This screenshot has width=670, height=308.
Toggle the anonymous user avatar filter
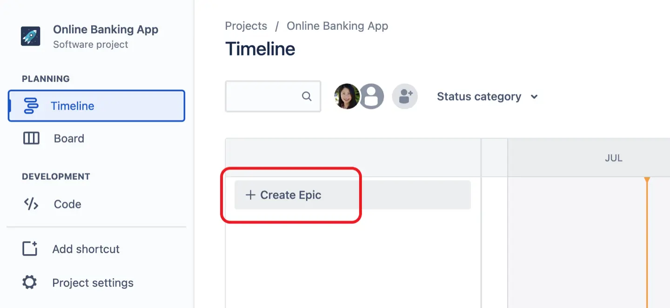click(372, 96)
